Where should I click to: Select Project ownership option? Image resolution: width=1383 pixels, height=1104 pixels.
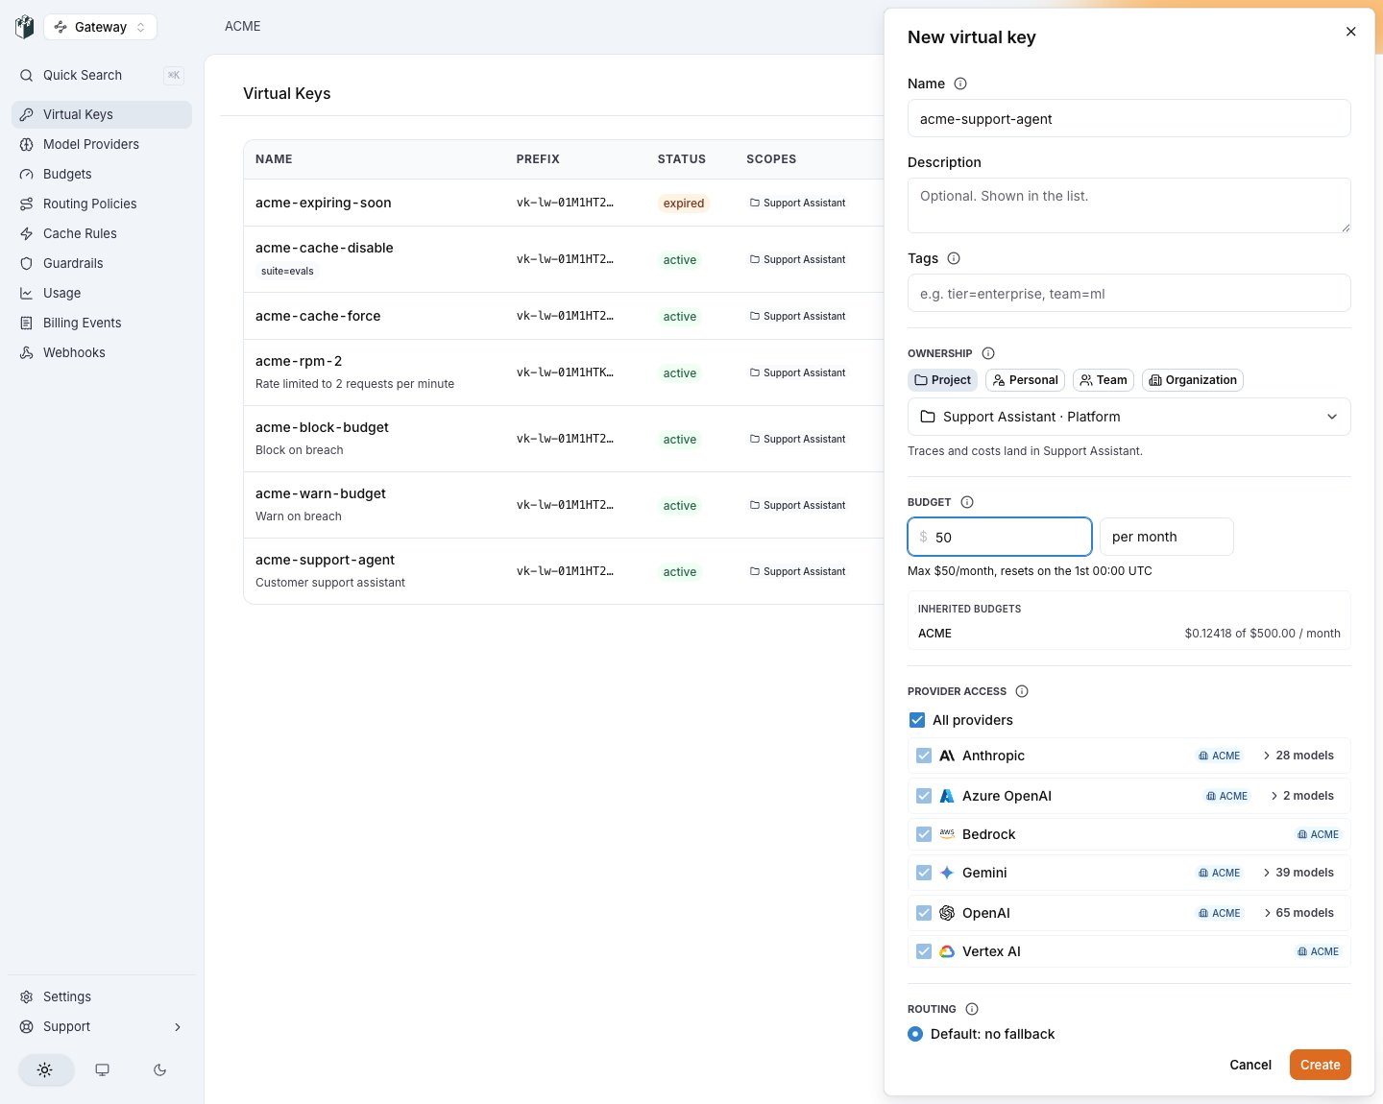(x=942, y=380)
